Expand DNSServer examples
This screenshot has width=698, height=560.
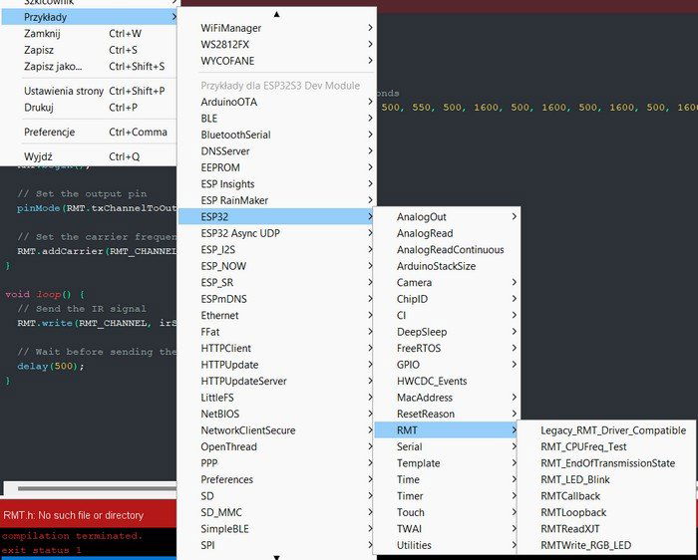click(x=276, y=151)
